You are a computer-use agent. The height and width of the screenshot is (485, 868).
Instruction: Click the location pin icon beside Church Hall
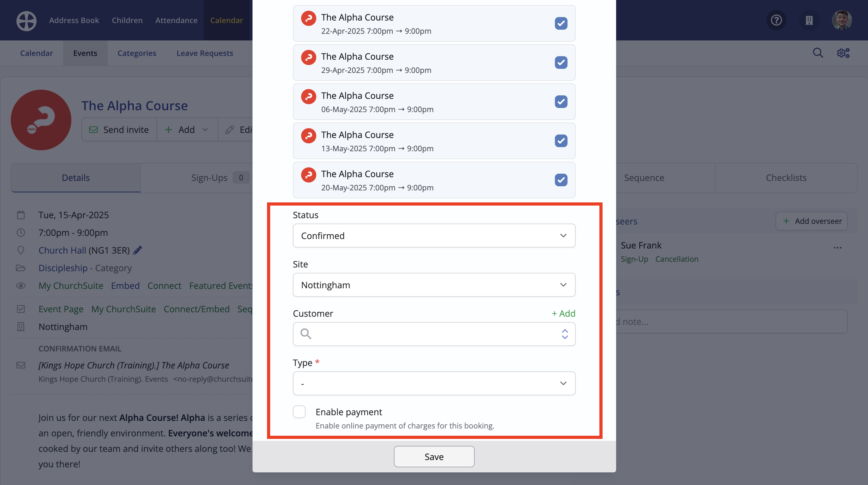pos(21,250)
